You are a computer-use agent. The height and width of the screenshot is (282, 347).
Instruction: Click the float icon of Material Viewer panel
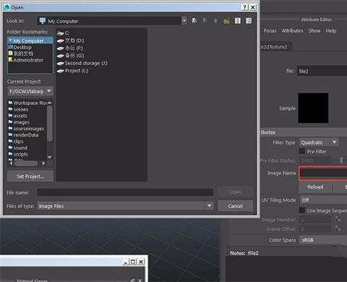pos(132,280)
